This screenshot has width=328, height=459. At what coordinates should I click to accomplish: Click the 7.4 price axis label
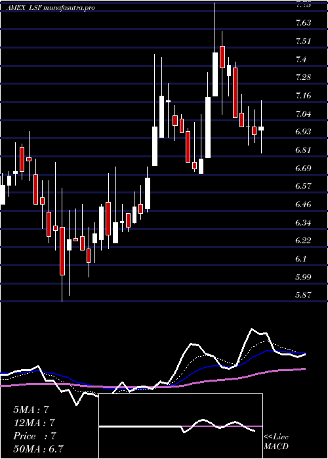click(x=300, y=60)
